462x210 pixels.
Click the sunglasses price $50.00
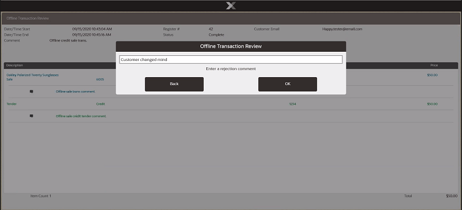coord(432,75)
